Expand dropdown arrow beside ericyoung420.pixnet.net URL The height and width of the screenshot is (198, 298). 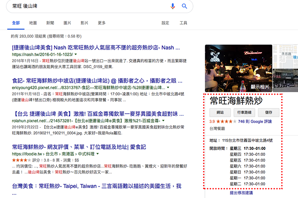(x=168, y=86)
